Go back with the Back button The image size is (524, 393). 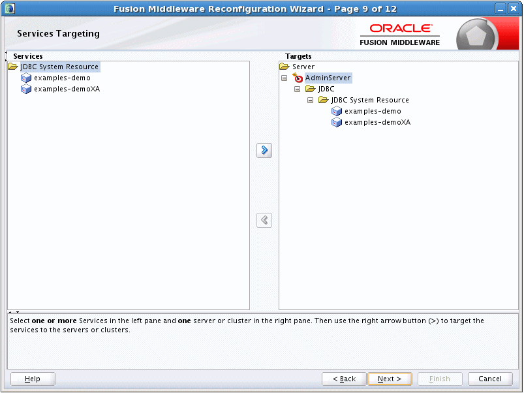pyautogui.click(x=344, y=379)
